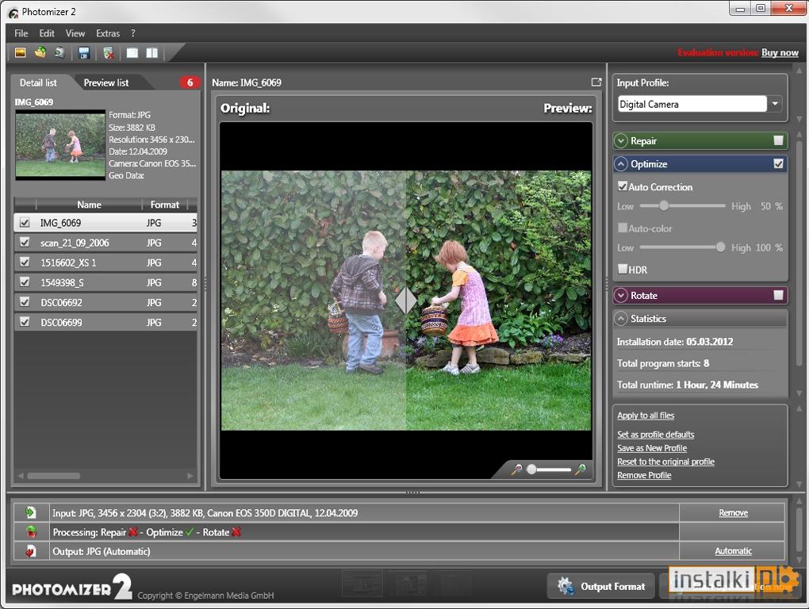Click the preview zoom slider

point(548,469)
